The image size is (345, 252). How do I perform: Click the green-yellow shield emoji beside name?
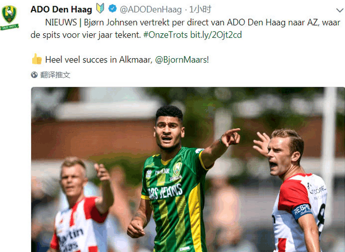pyautogui.click(x=100, y=9)
